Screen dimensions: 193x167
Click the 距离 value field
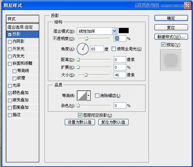pos(120,60)
